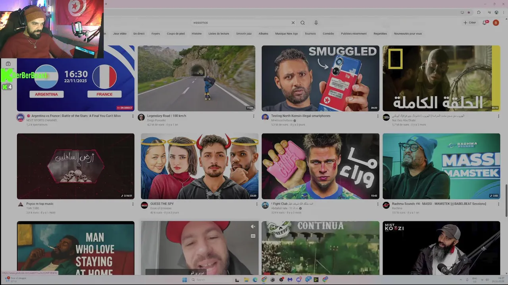Open the TUN TUBE channel avatar
This screenshot has width=508, height=285.
(20, 204)
